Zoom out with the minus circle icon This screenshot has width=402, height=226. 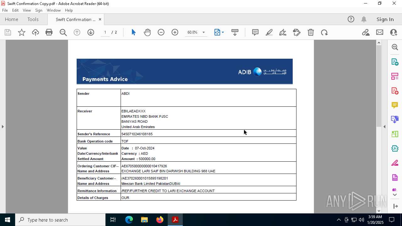pyautogui.click(x=161, y=32)
